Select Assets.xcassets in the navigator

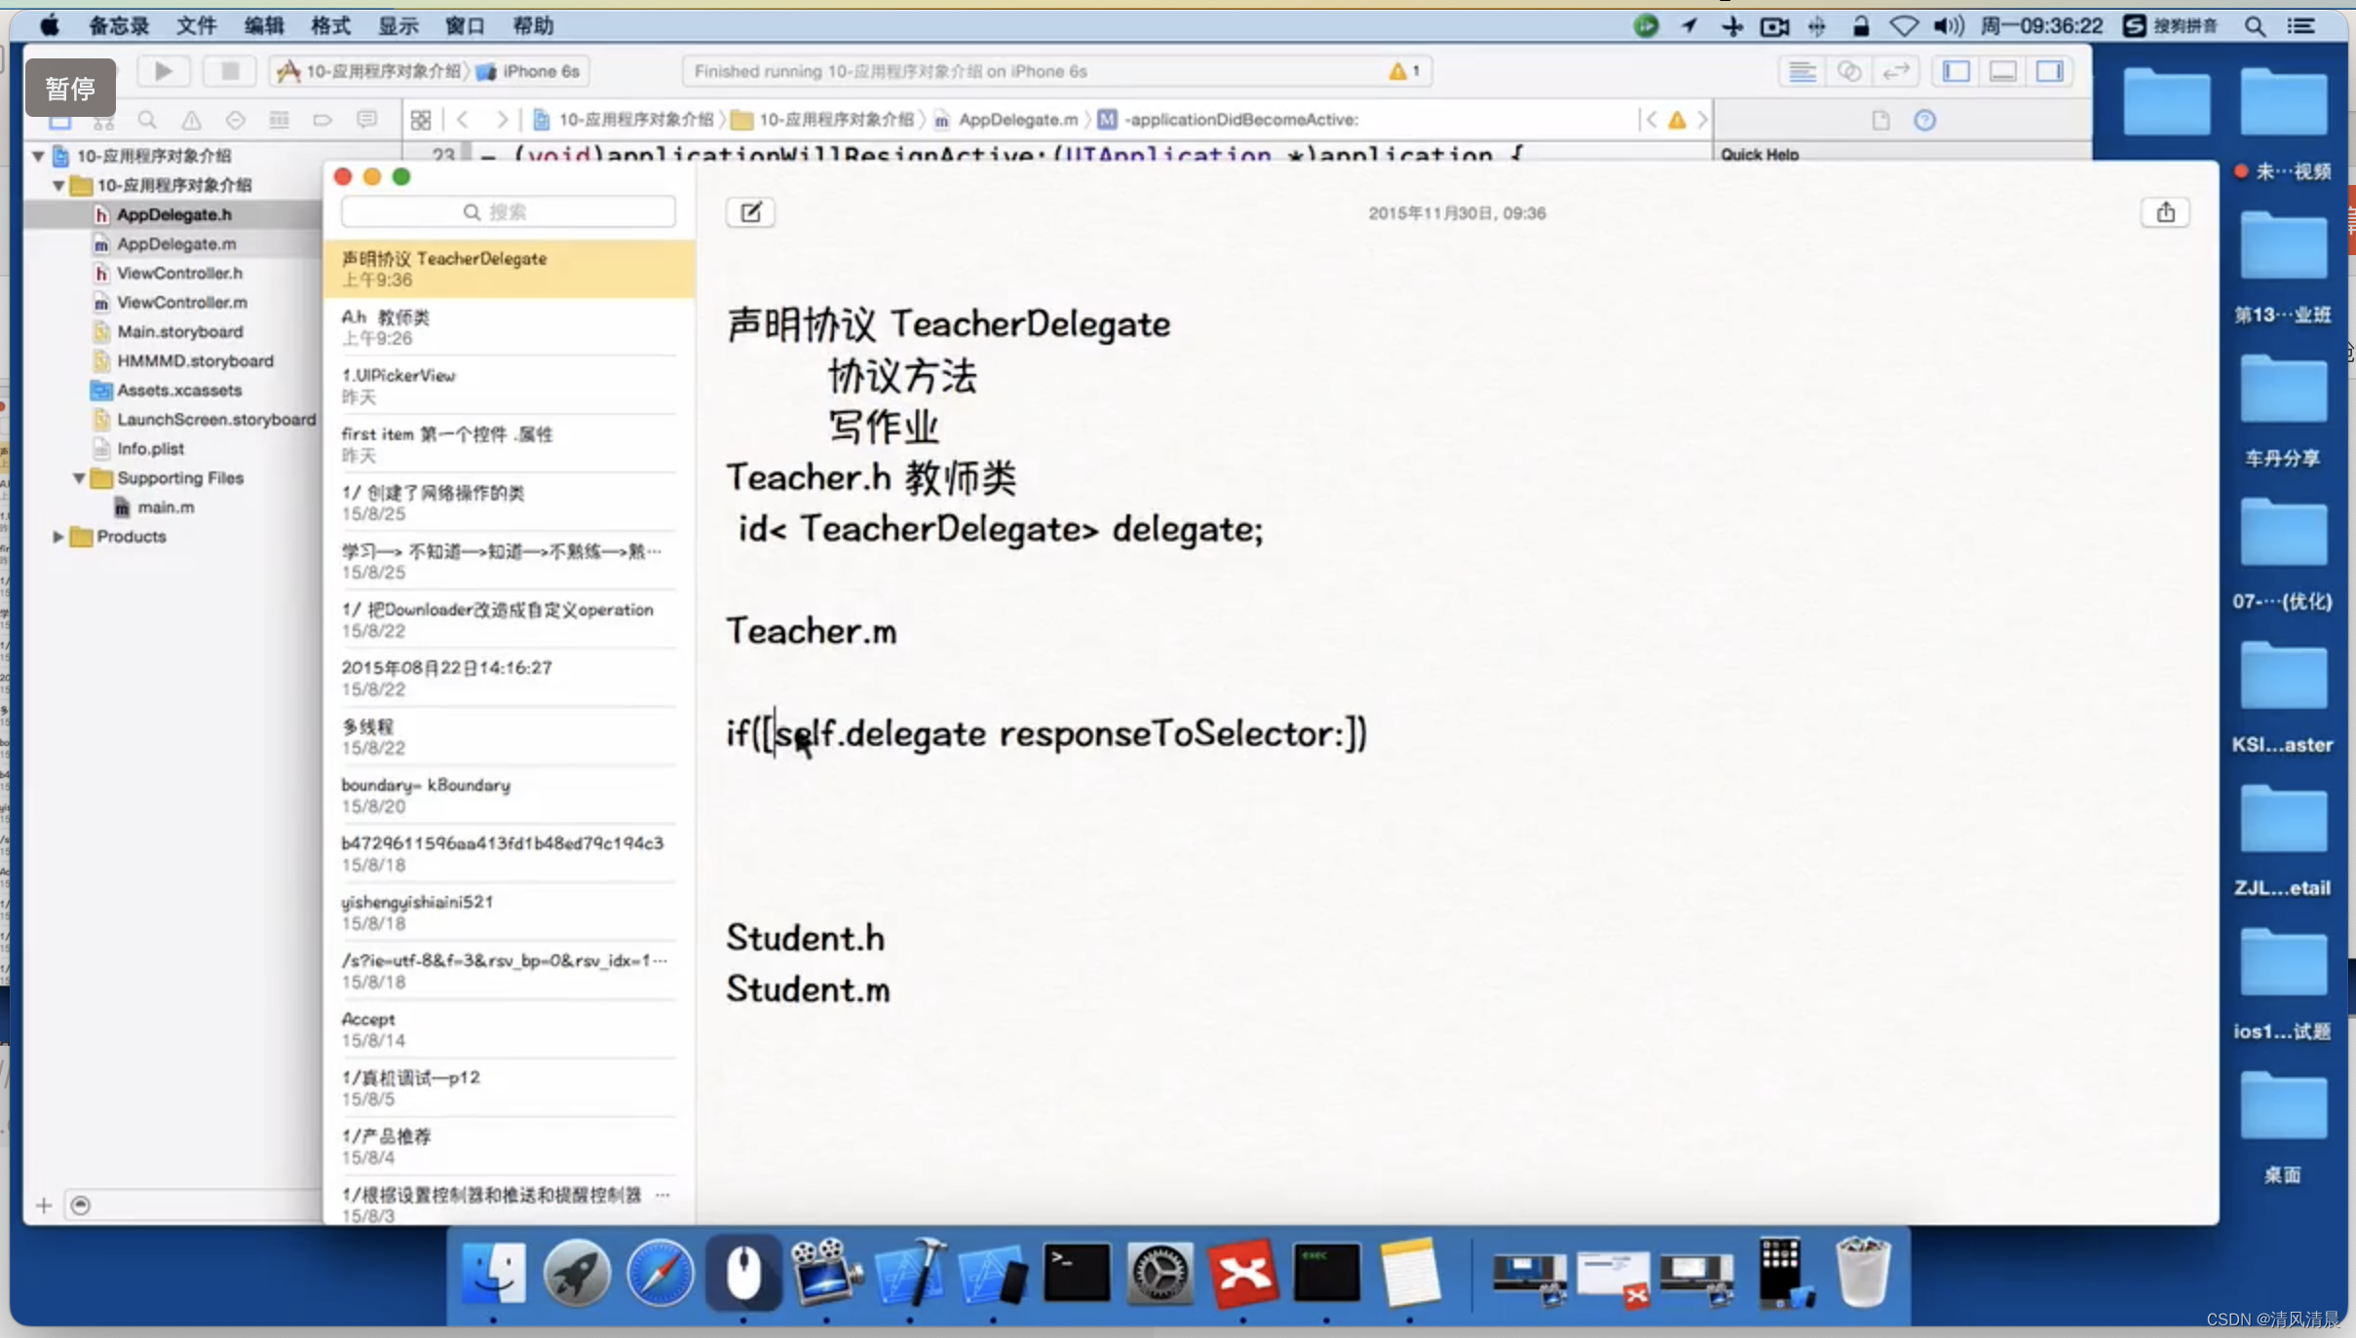[x=179, y=390]
